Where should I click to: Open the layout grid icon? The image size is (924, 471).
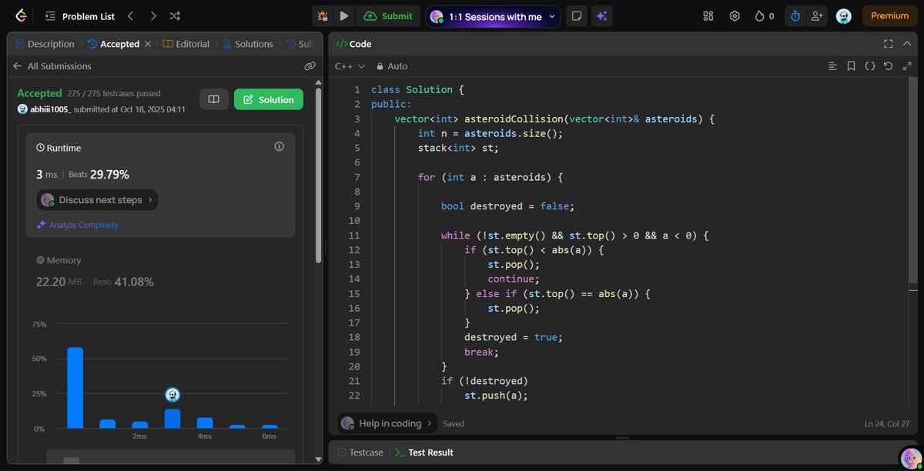click(708, 16)
